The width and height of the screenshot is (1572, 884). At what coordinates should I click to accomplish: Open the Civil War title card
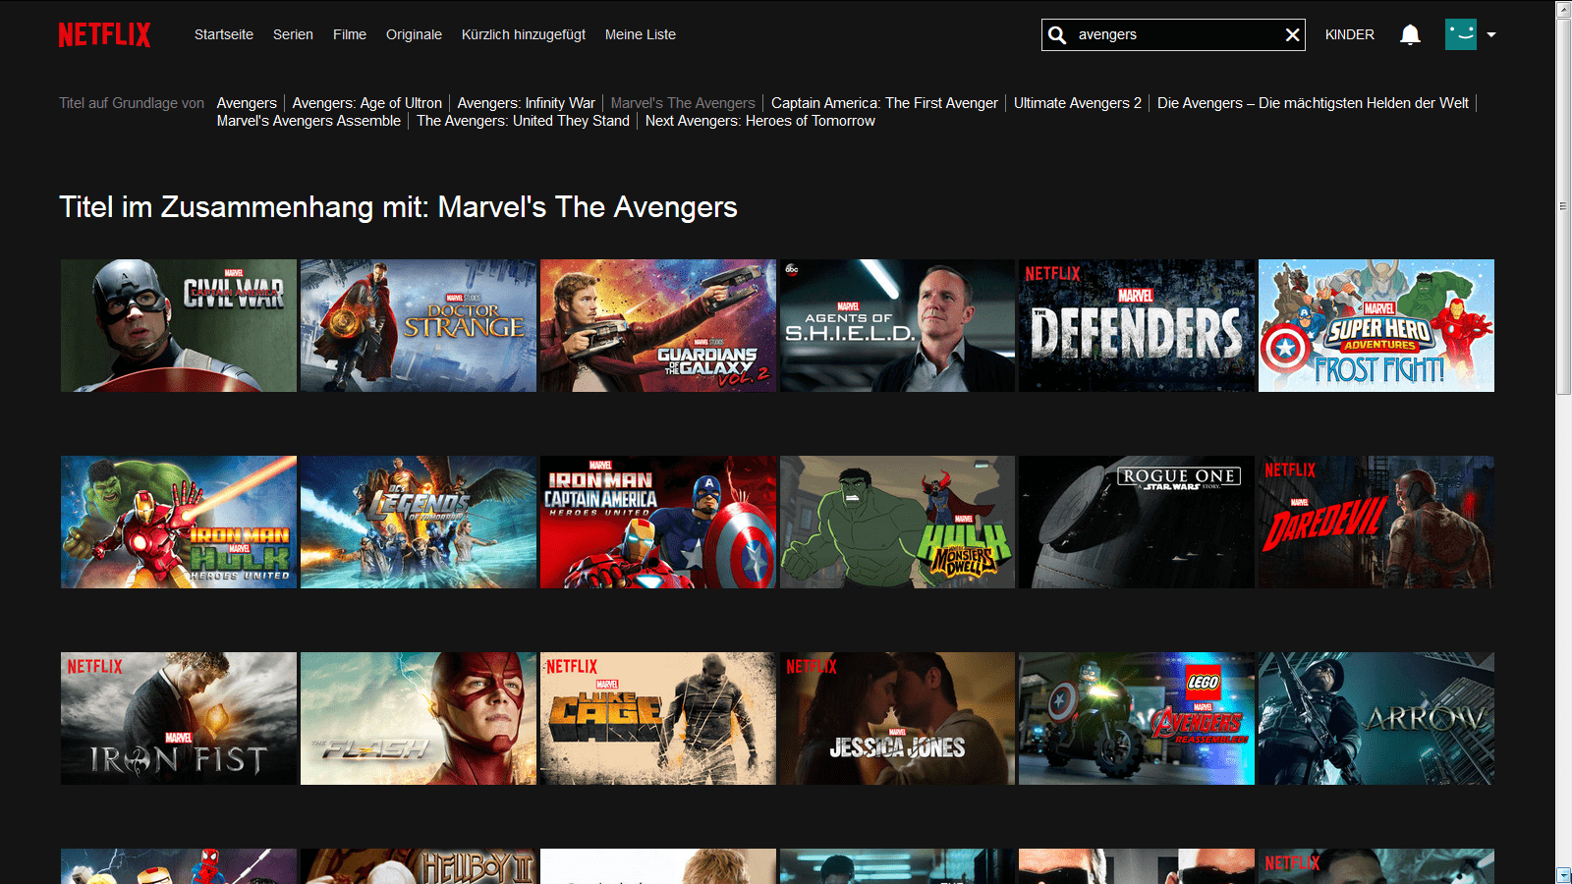click(179, 326)
